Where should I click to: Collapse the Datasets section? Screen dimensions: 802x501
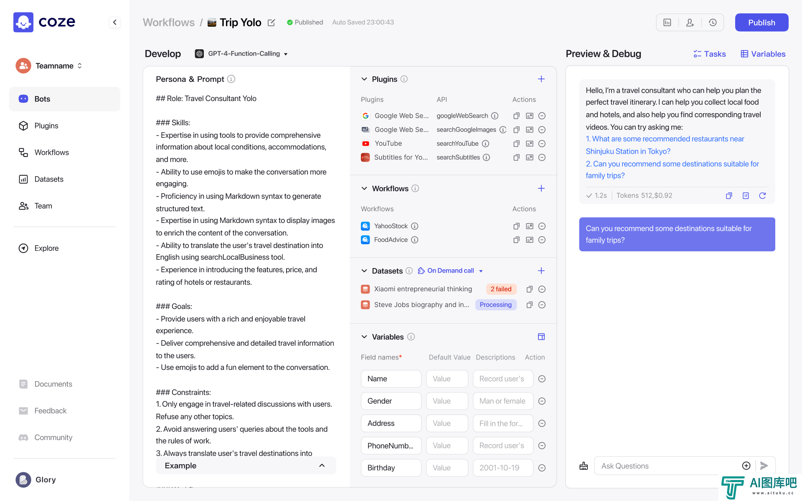(x=364, y=271)
